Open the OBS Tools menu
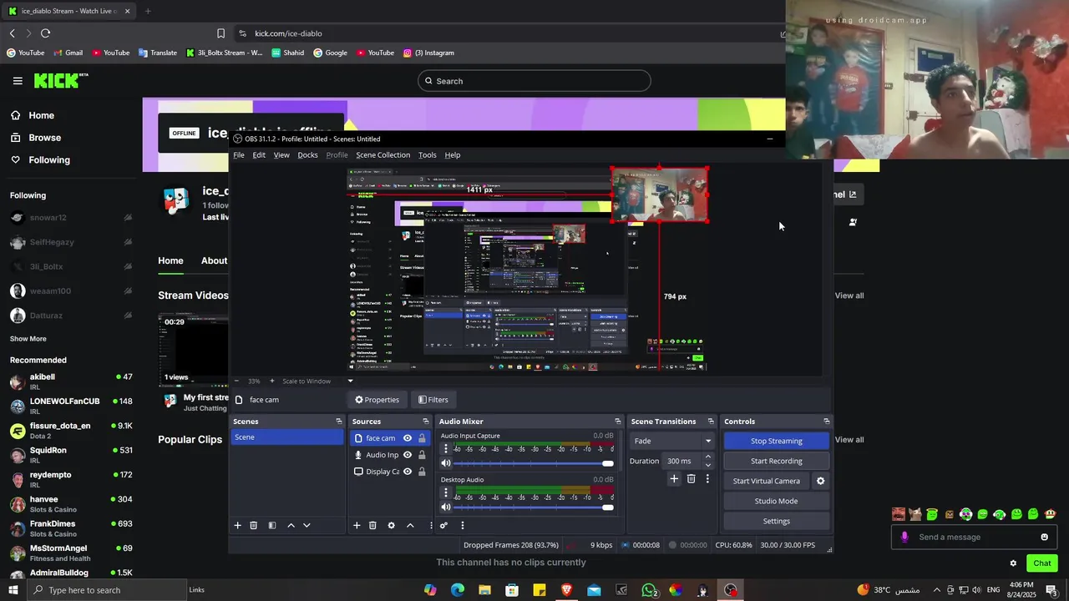 (427, 154)
